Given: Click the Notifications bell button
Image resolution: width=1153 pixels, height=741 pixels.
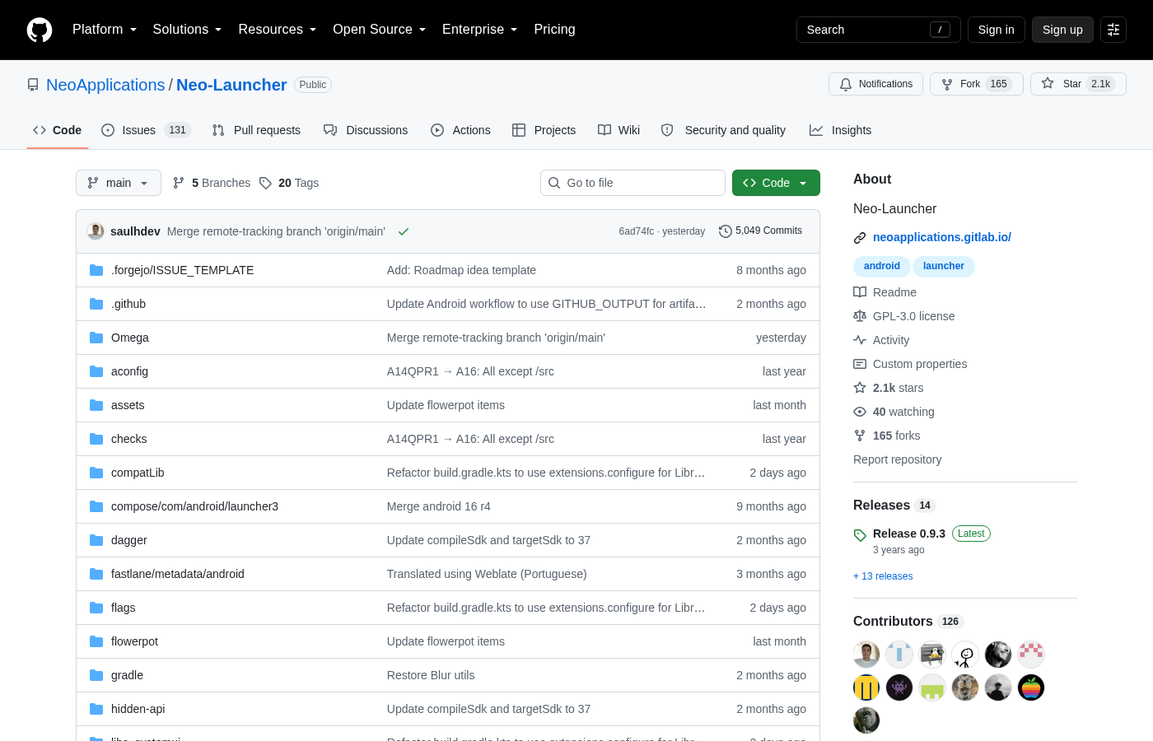Looking at the screenshot, I should (x=875, y=84).
